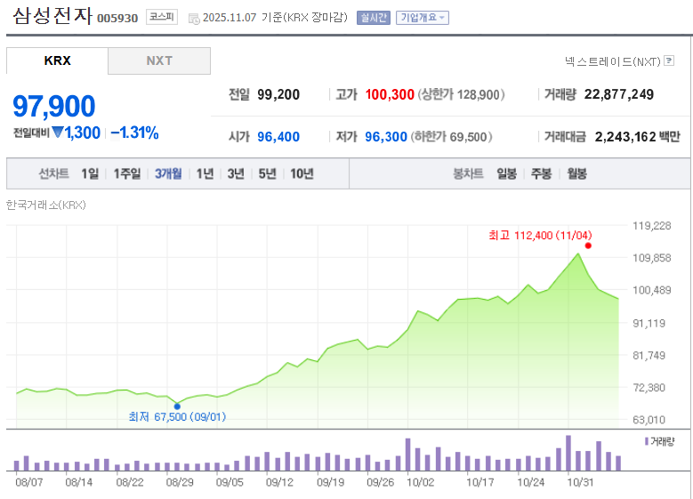This screenshot has height=499, width=693.
Task: Click the y-axis value 119,228
Action: pyautogui.click(x=652, y=226)
